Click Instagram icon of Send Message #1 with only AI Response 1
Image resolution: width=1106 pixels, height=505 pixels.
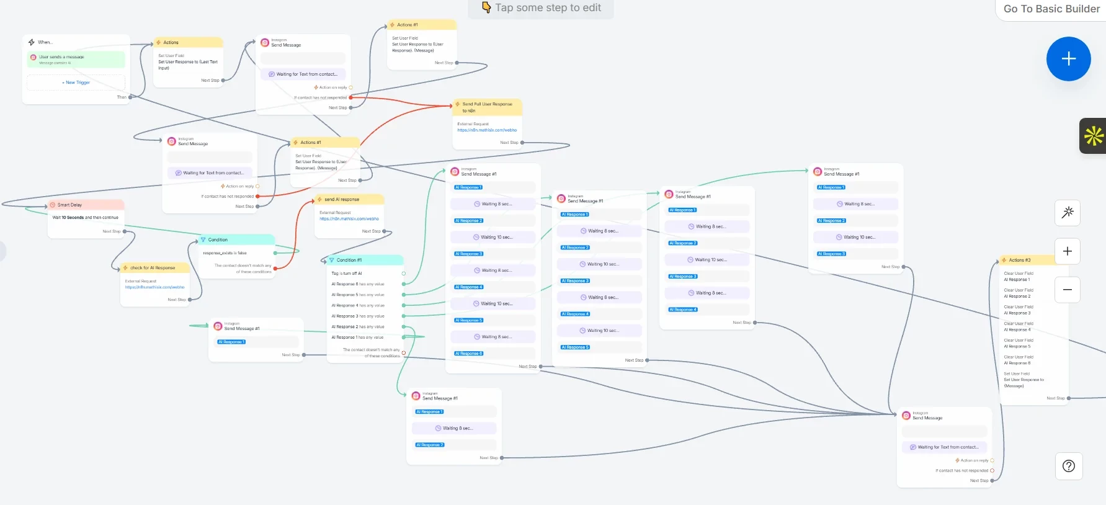(x=218, y=326)
